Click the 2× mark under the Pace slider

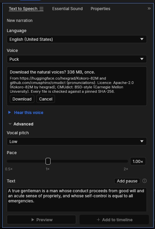[x=126, y=169]
